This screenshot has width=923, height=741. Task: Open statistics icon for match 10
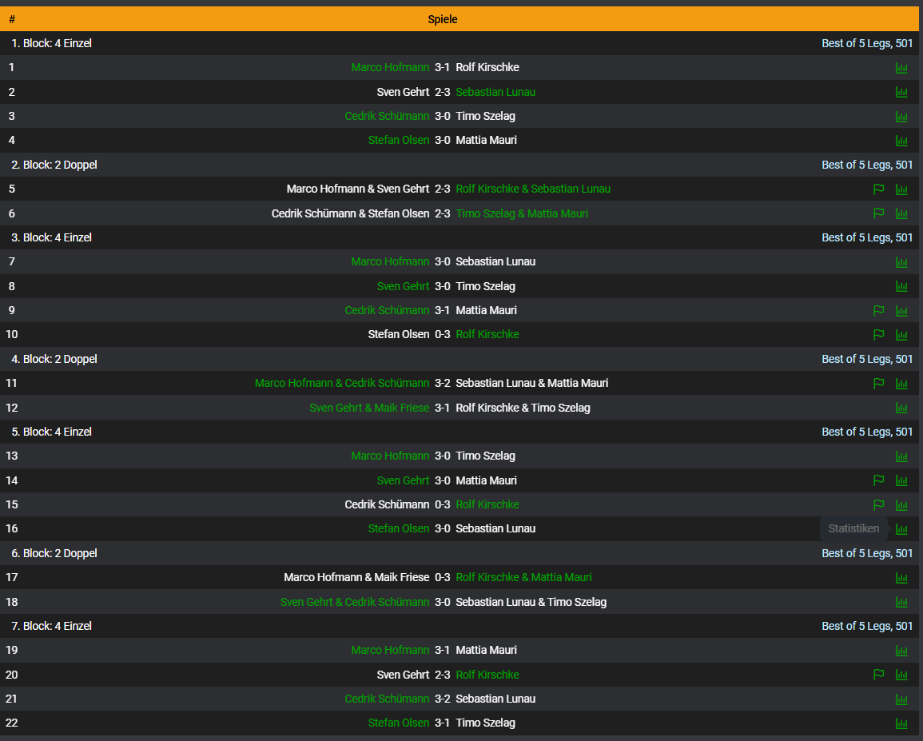pos(901,335)
